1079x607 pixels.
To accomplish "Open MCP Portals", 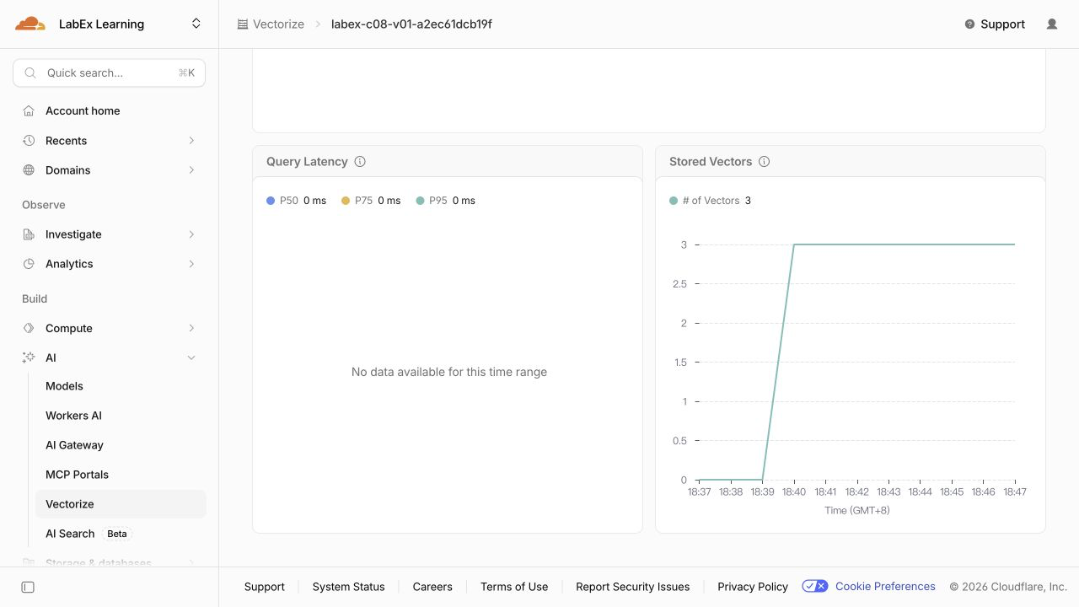I will pyautogui.click(x=77, y=475).
